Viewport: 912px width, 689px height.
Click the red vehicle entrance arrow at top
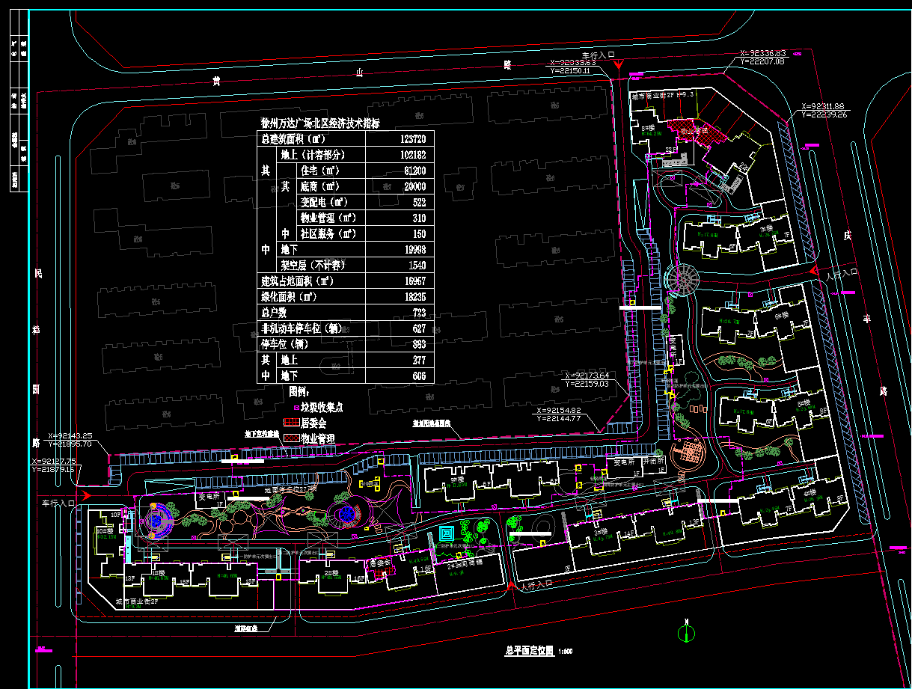point(618,67)
